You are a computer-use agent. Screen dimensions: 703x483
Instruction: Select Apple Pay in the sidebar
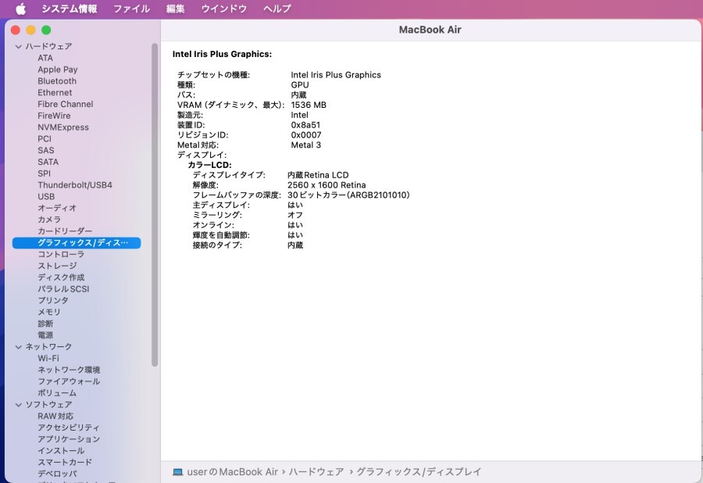(57, 70)
